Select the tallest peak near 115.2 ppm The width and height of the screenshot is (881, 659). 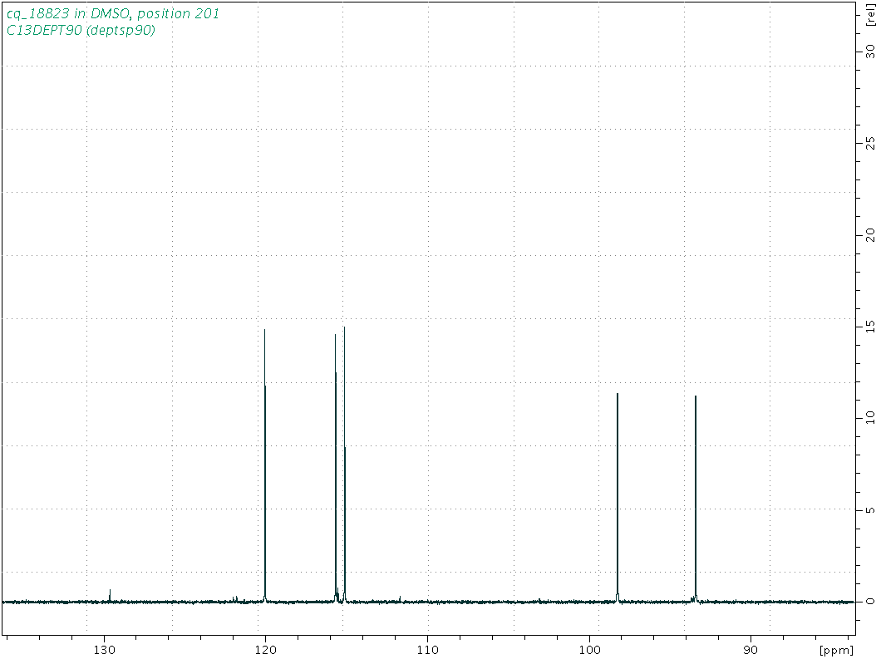point(344,464)
